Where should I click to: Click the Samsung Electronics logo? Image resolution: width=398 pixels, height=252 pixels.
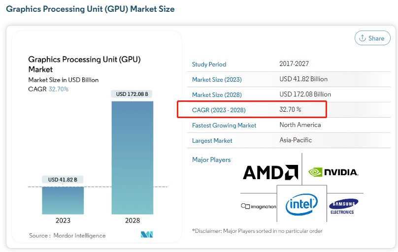click(343, 206)
